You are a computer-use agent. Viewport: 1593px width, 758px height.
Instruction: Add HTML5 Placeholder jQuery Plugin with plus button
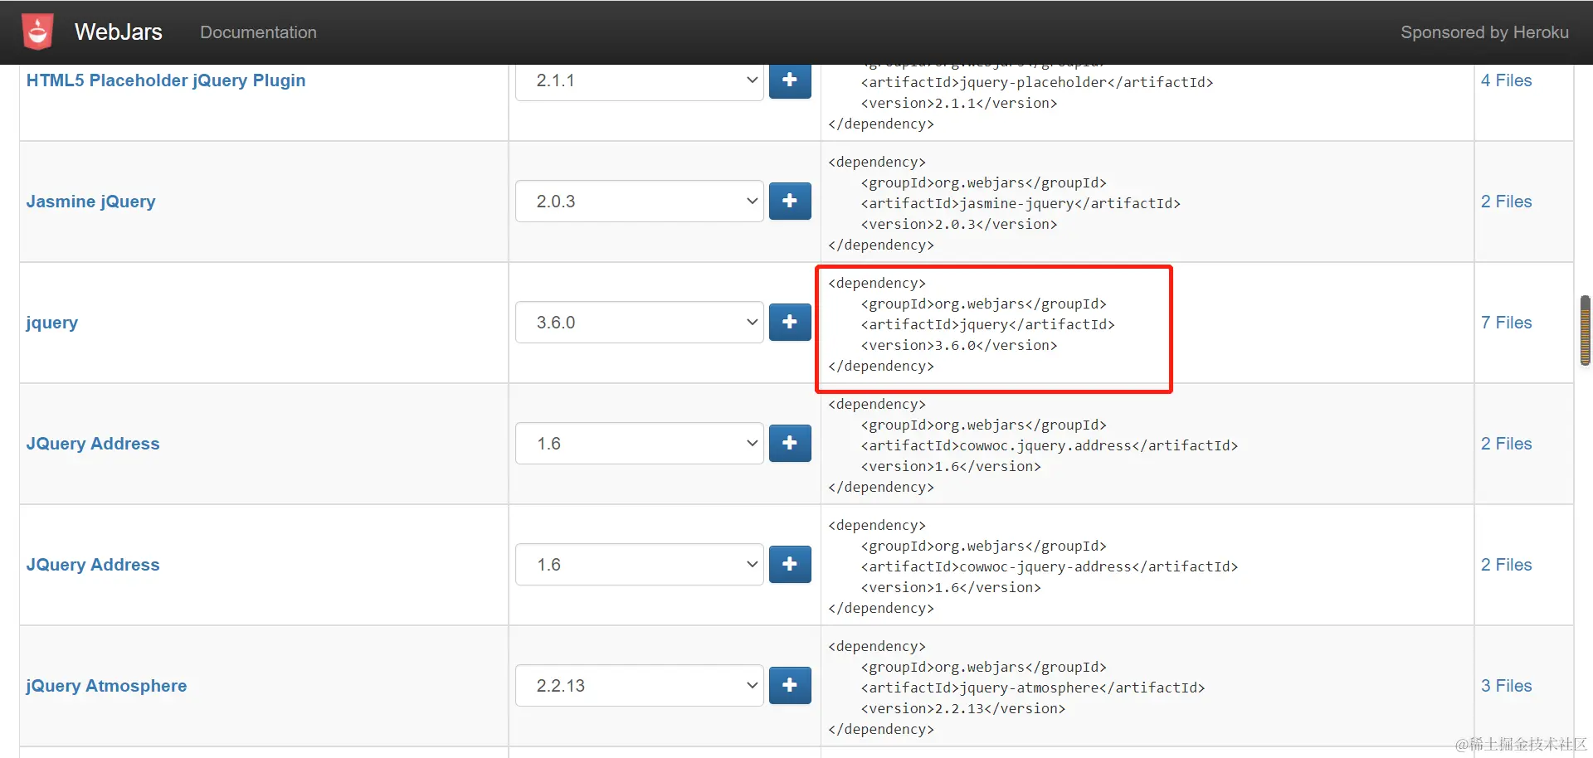(x=790, y=80)
